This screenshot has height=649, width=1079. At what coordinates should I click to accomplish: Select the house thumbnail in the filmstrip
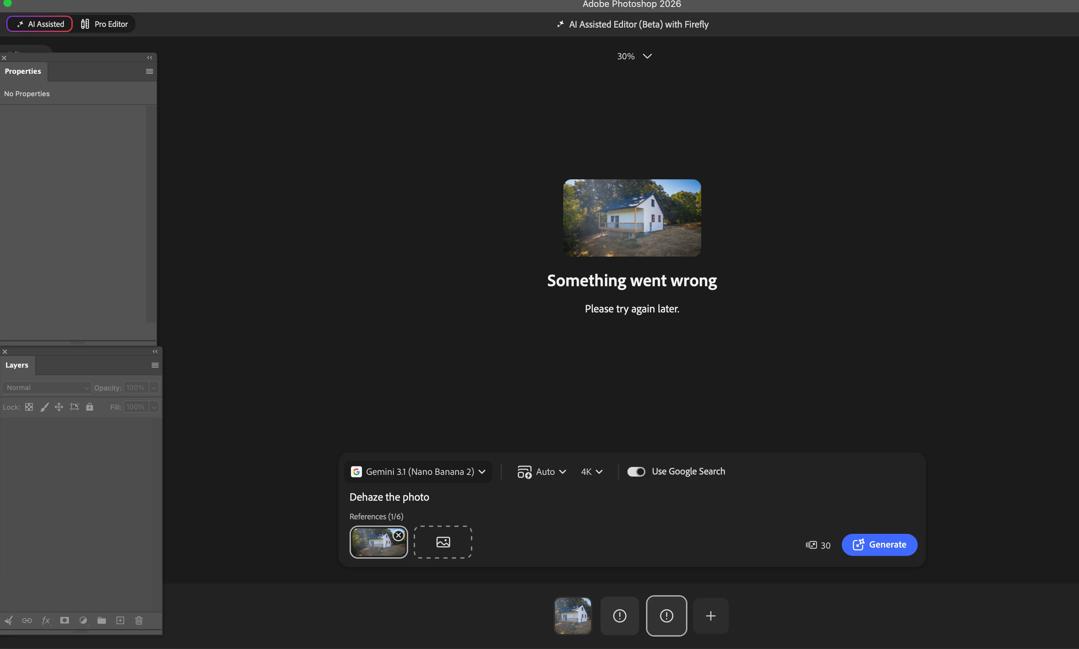573,616
